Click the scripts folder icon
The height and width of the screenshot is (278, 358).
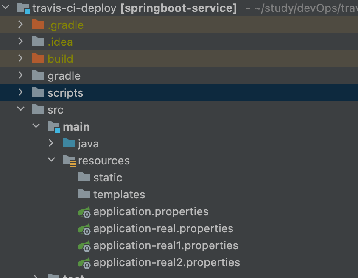(38, 92)
